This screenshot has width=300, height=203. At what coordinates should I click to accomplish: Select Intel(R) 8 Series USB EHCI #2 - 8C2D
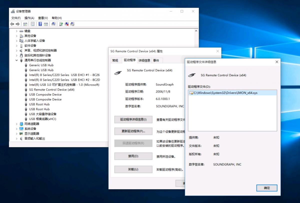(64, 80)
